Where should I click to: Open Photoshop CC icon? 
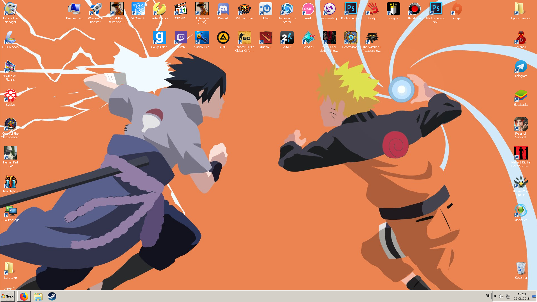pyautogui.click(x=351, y=11)
